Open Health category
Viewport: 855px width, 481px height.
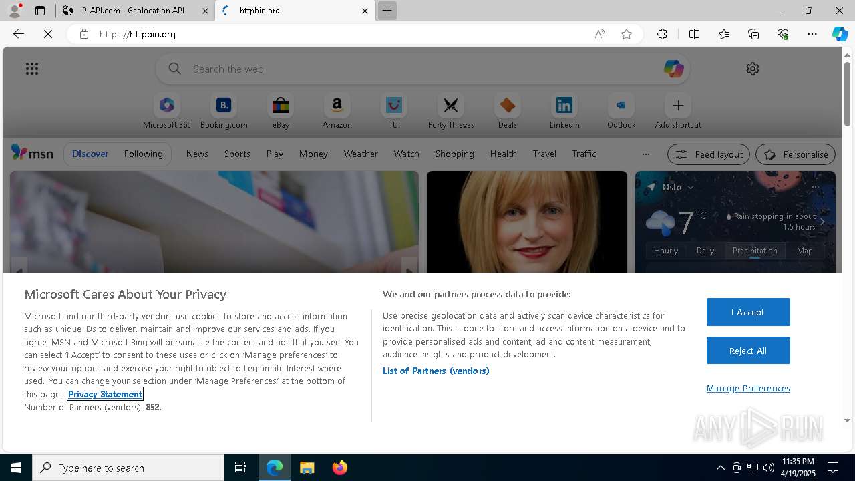pos(503,154)
